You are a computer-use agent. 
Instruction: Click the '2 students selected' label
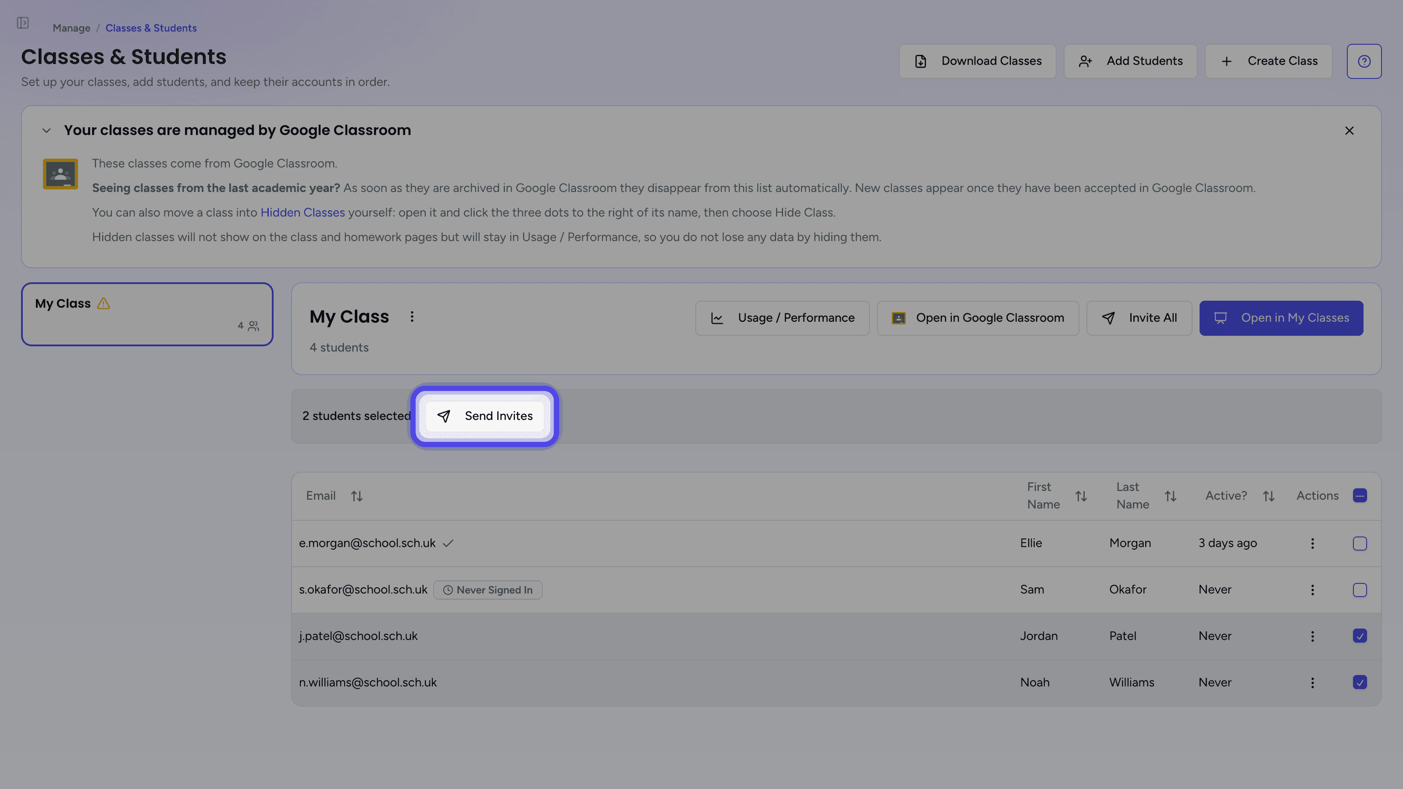[x=357, y=416]
